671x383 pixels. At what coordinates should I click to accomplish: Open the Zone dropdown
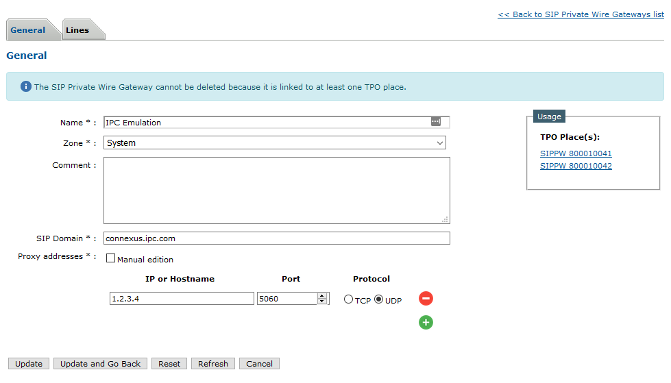[x=275, y=143]
